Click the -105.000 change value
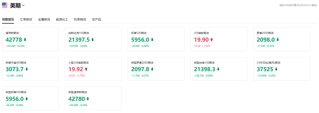 [73, 105]
